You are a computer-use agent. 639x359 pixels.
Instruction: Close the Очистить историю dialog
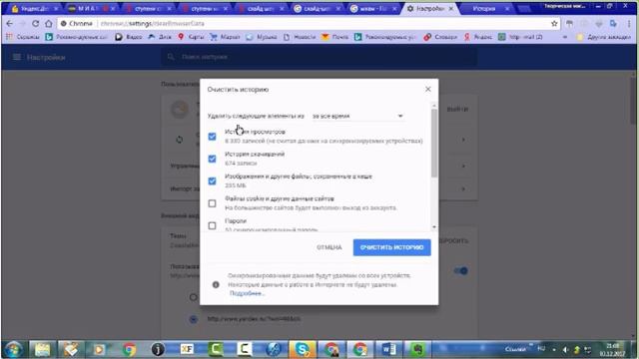[428, 89]
